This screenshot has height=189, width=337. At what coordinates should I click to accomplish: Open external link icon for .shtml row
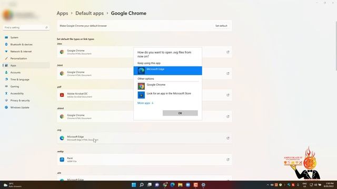228,117
